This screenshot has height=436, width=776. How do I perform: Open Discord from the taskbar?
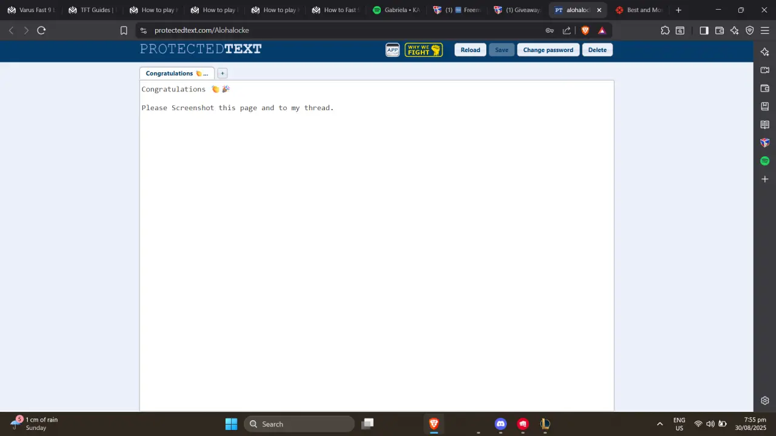500,424
